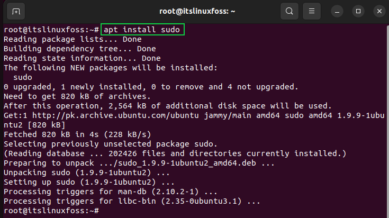This screenshot has width=389, height=218.
Task: Click the 'apt install sudo' command text
Action: [x=142, y=30]
